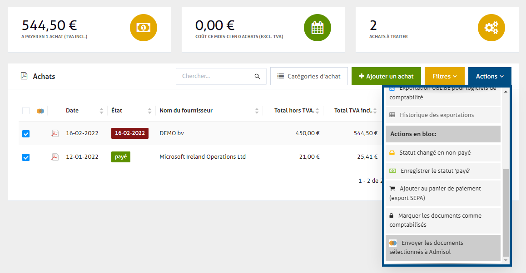Choose 'Enregistrer le statut payé' action
526x273 pixels.
tap(443, 171)
